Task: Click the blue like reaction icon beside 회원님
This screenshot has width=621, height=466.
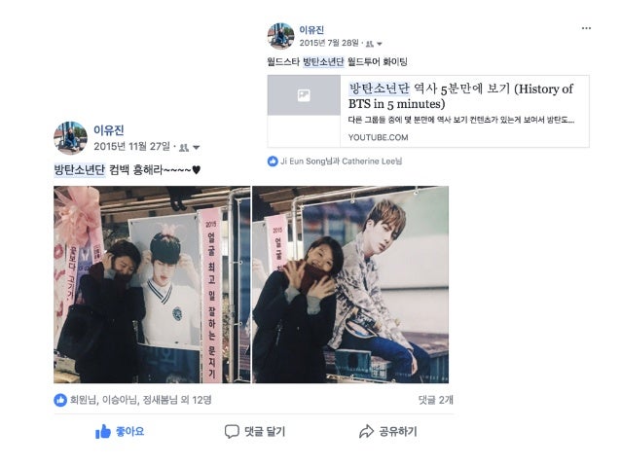Action: [60, 400]
